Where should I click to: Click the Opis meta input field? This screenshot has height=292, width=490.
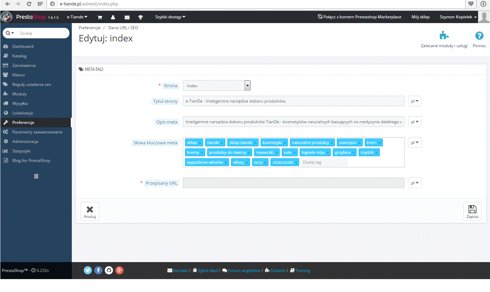(x=293, y=122)
